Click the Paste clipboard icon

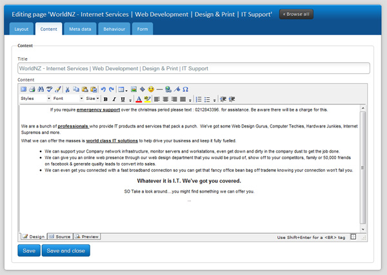[84, 90]
